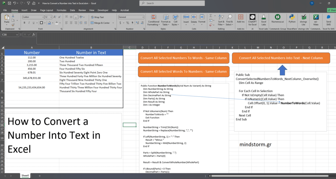This screenshot has height=179, width=336.
Task: Click the Paste clipboard icon
Action: pos(7,18)
